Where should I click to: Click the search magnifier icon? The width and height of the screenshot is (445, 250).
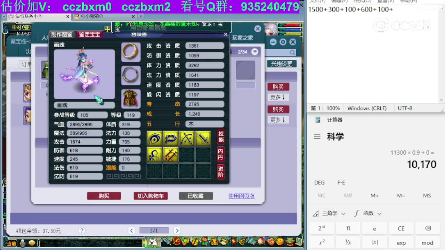292,52
